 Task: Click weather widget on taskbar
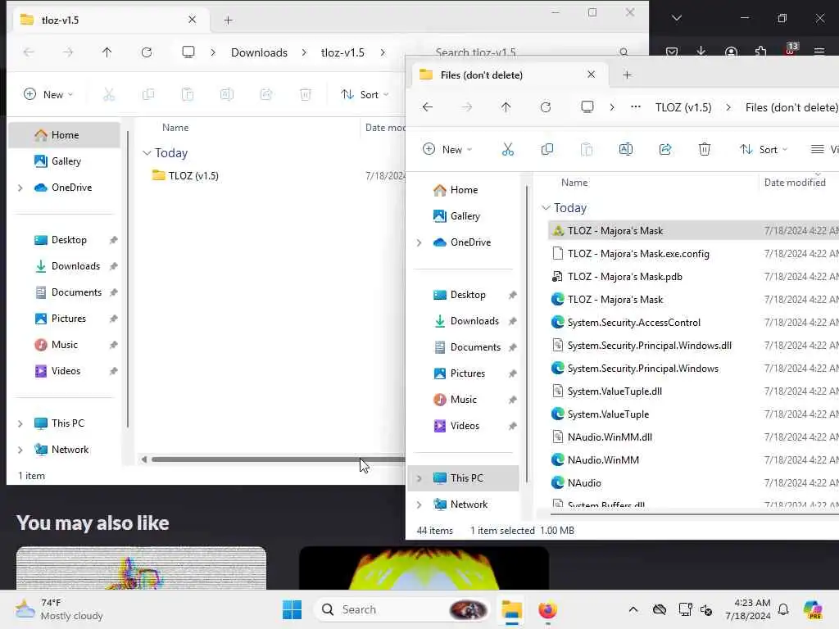click(x=59, y=609)
